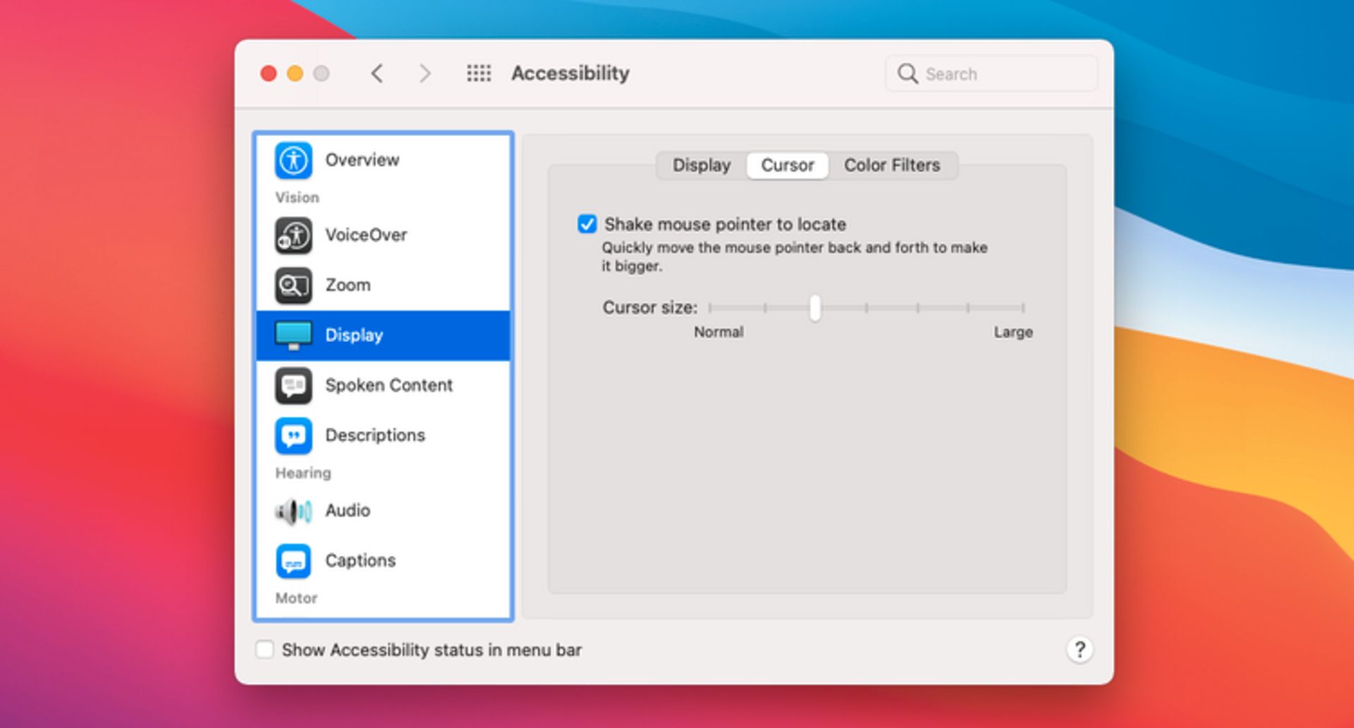Open help with the question mark button
The height and width of the screenshot is (728, 1354).
click(x=1079, y=650)
